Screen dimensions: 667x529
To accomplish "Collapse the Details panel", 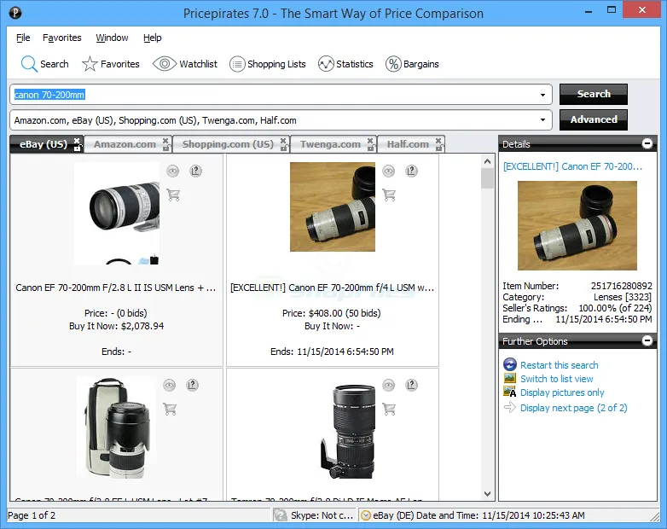I will (x=647, y=143).
